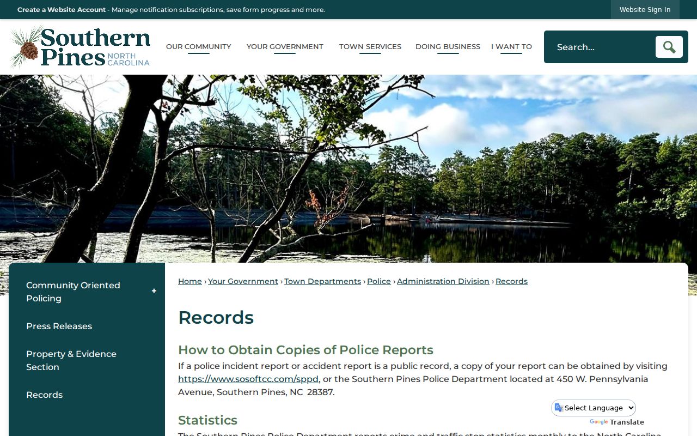Click the How to Obtain Copies heading
The image size is (697, 436).
click(x=305, y=350)
